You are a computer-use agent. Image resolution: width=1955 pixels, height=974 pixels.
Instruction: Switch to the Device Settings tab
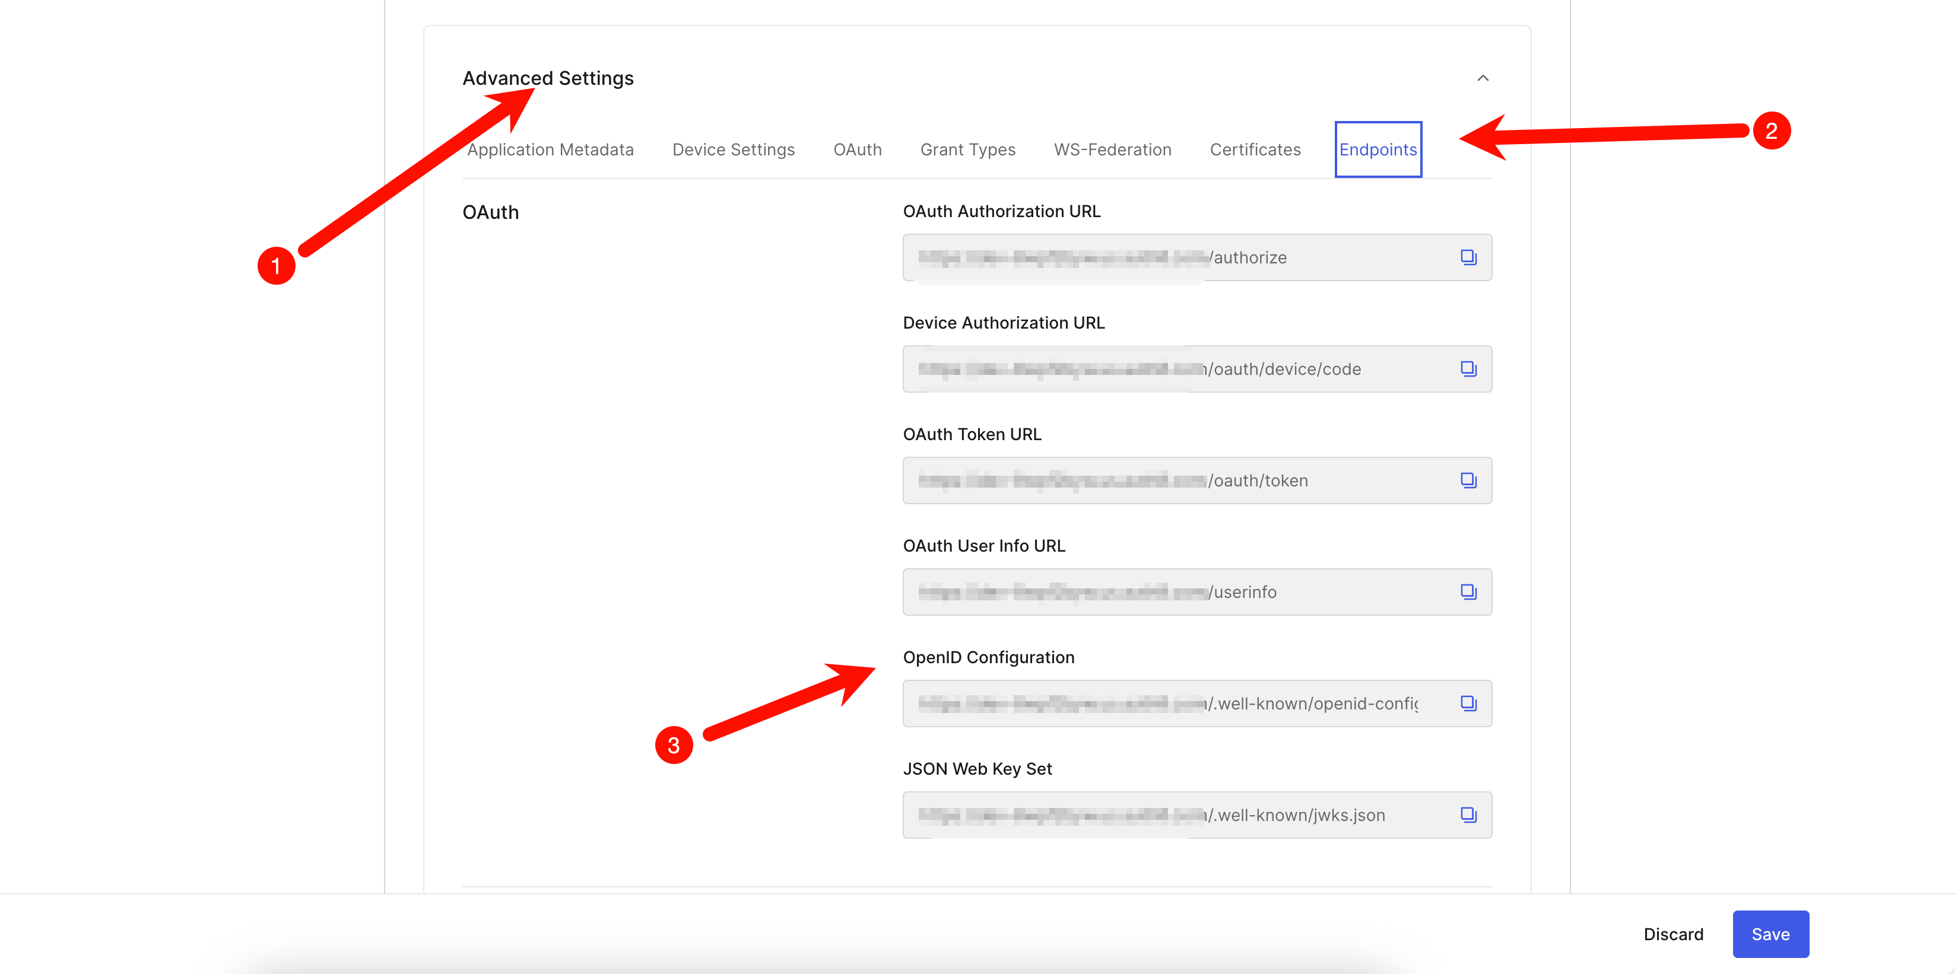(x=733, y=149)
